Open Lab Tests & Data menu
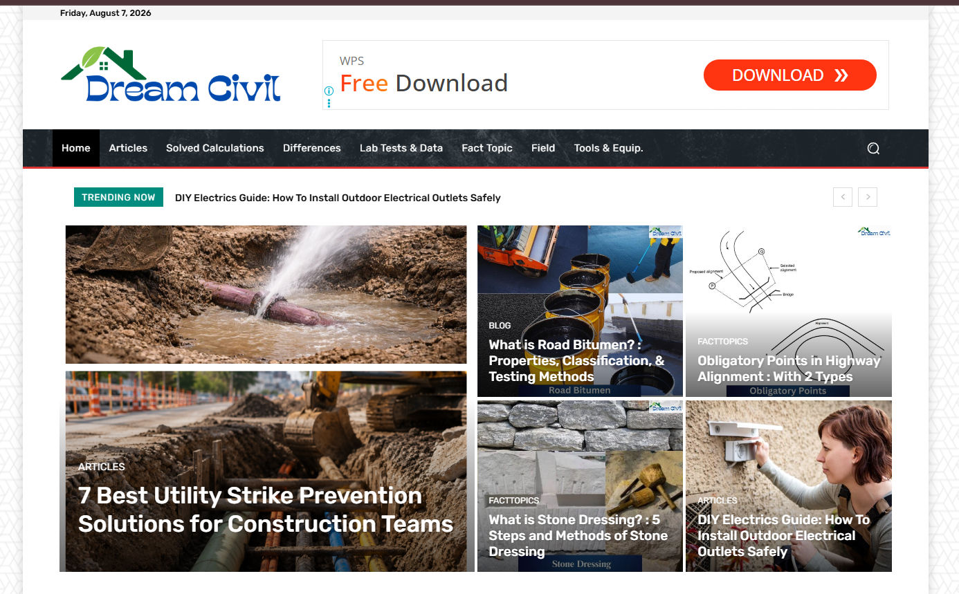The width and height of the screenshot is (959, 594). click(x=401, y=148)
